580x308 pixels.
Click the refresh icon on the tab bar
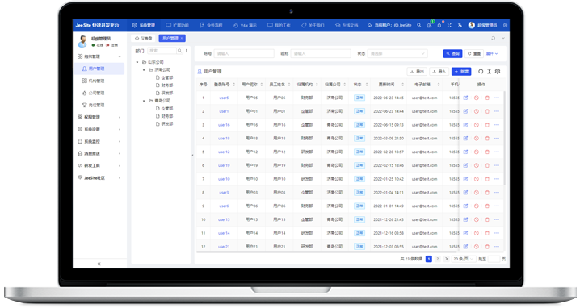(493, 39)
